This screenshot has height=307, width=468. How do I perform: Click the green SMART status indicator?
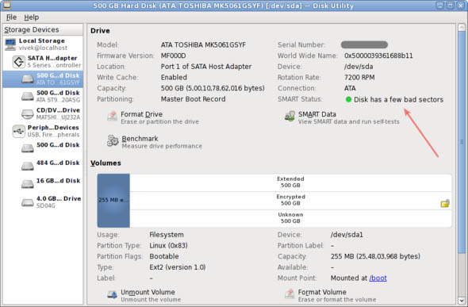(348, 99)
